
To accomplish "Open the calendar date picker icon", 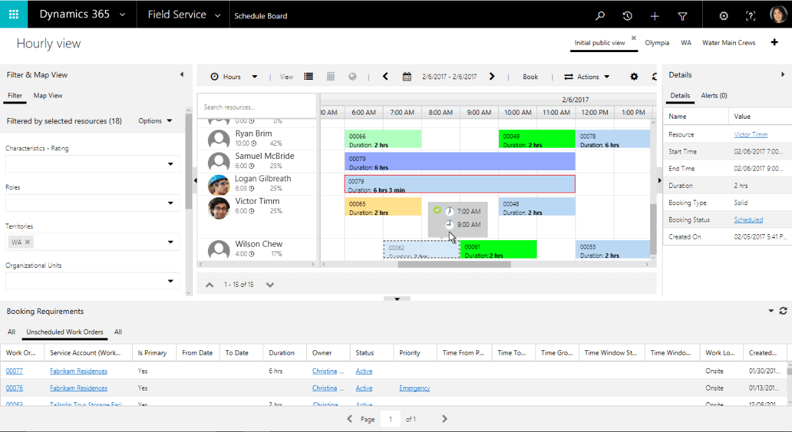I will pyautogui.click(x=407, y=77).
